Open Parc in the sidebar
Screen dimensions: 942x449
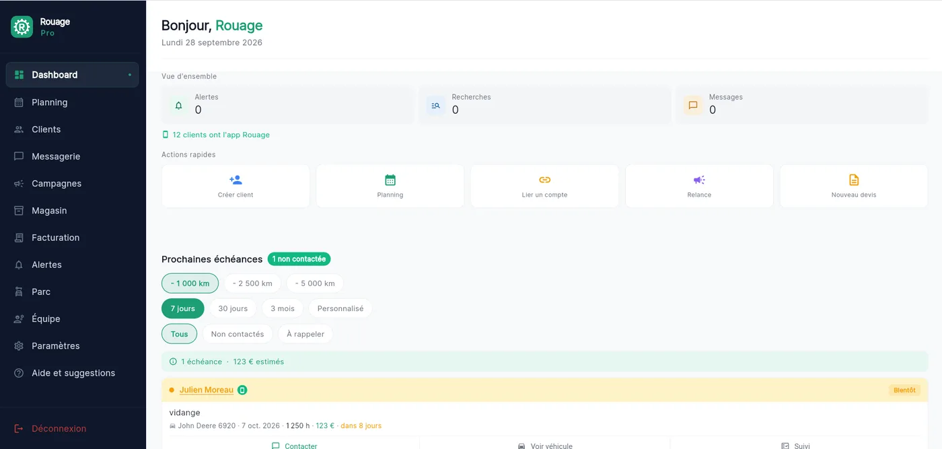coord(72,291)
